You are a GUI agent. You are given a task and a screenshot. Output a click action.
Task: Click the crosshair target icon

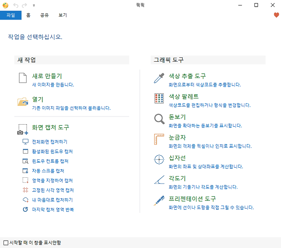coord(159,159)
